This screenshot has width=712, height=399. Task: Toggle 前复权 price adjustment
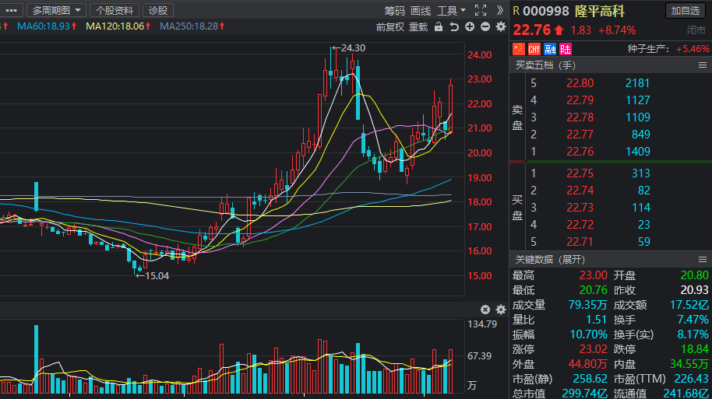pos(389,26)
